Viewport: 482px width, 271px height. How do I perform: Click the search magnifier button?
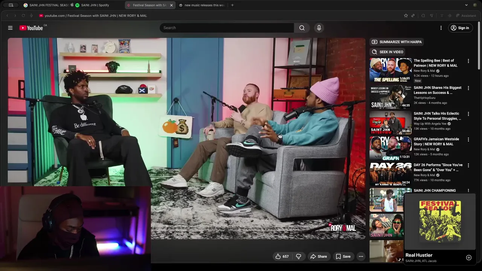[x=302, y=28]
